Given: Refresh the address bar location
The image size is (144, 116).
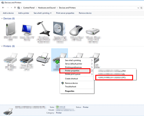Looking at the screenshot, I should coord(141,8).
